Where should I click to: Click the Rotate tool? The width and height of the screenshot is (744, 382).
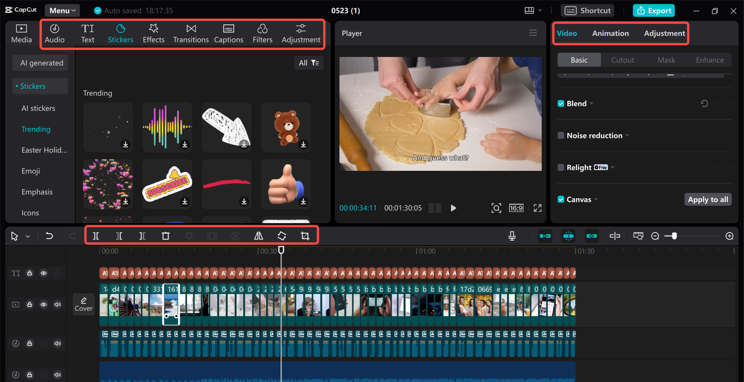(x=282, y=236)
